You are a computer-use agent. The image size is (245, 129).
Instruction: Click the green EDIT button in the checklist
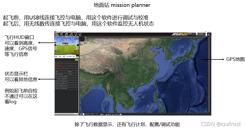point(77,60)
